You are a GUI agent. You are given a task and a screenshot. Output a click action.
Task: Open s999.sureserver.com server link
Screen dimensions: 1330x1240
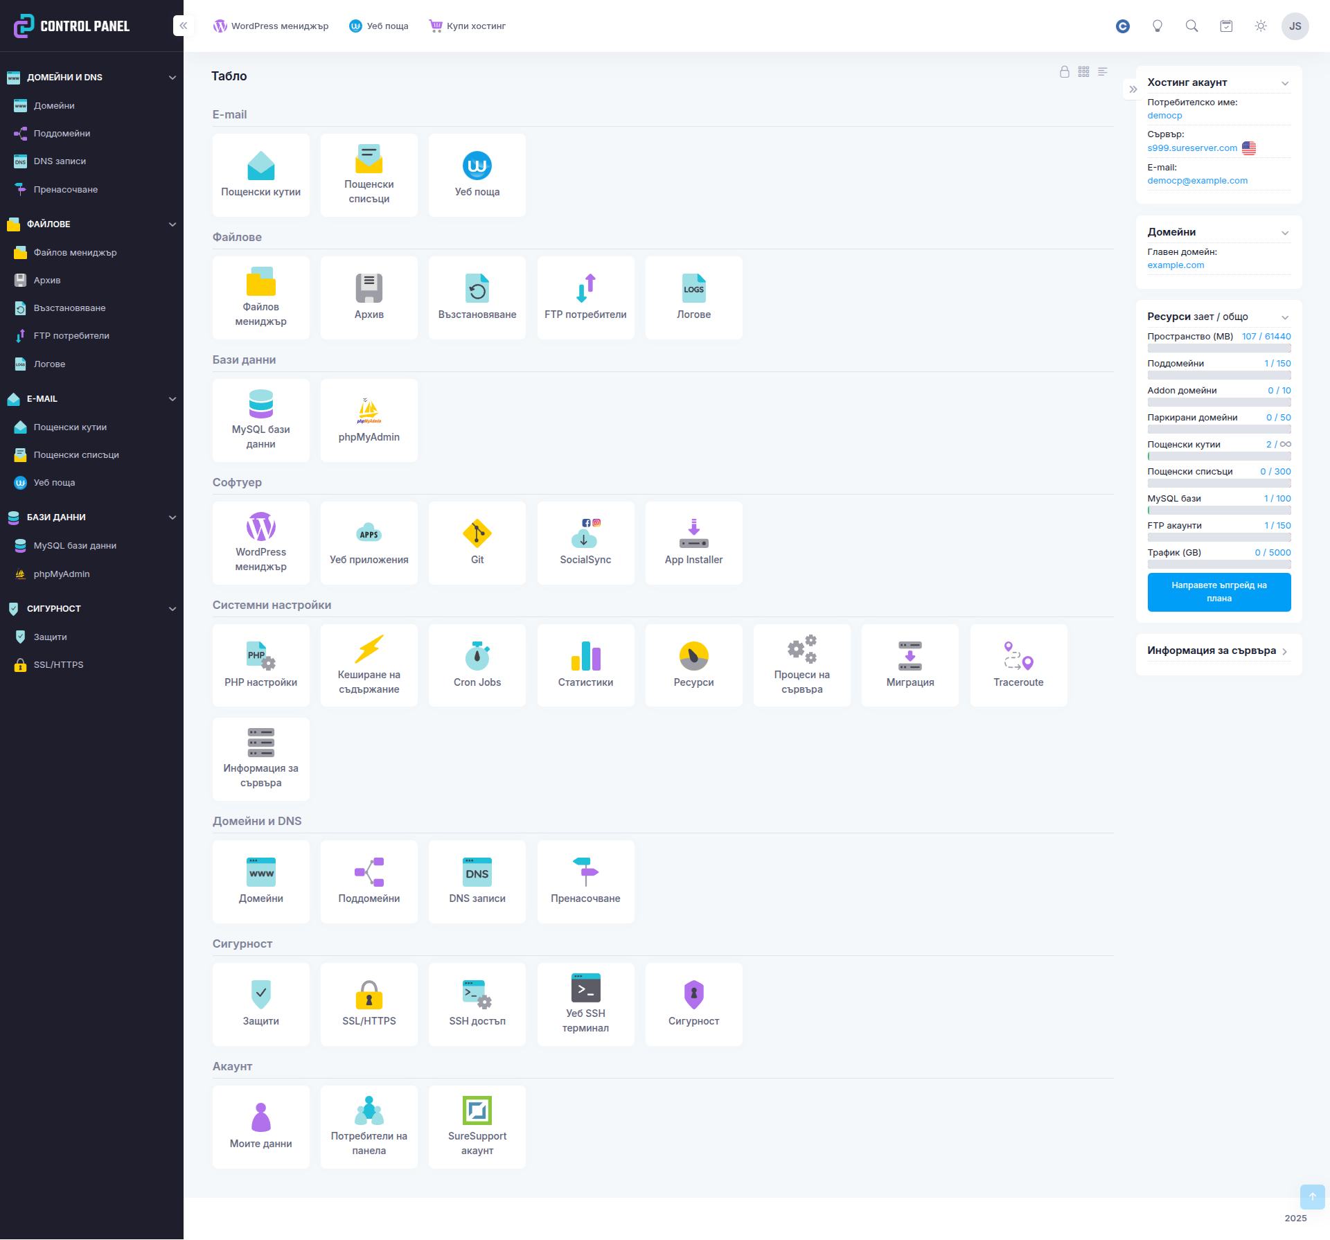1192,148
